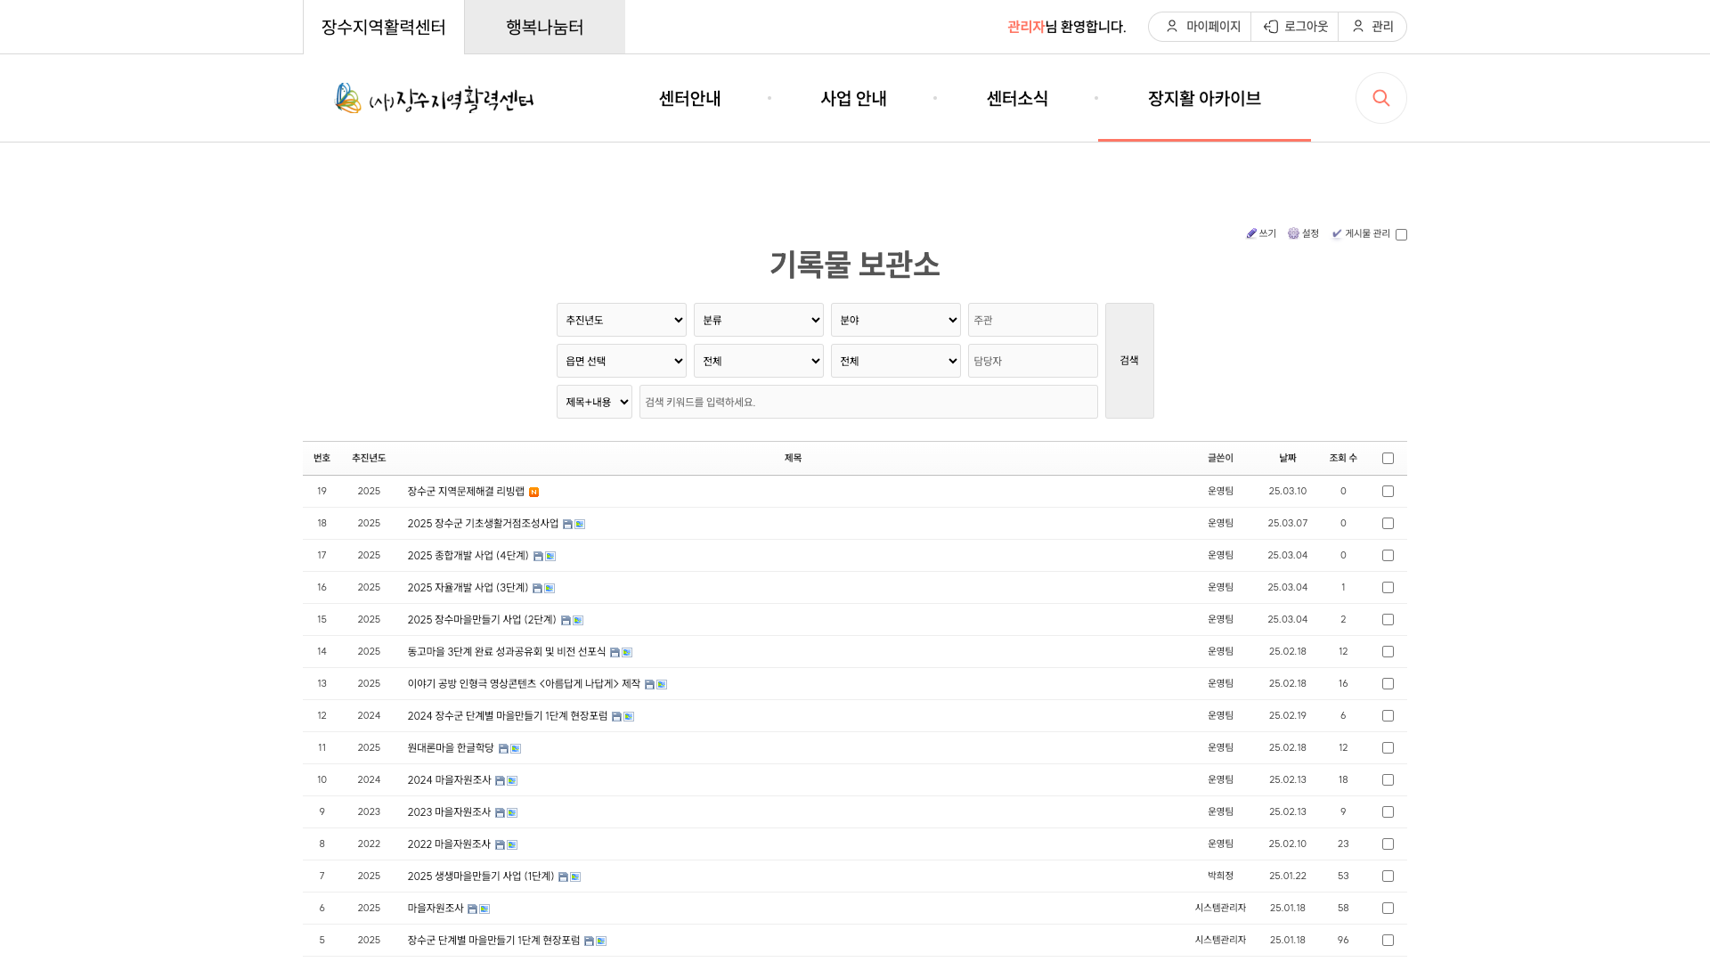Click image icon on 2023 마을자원조사 row
1710x962 pixels.
(512, 812)
